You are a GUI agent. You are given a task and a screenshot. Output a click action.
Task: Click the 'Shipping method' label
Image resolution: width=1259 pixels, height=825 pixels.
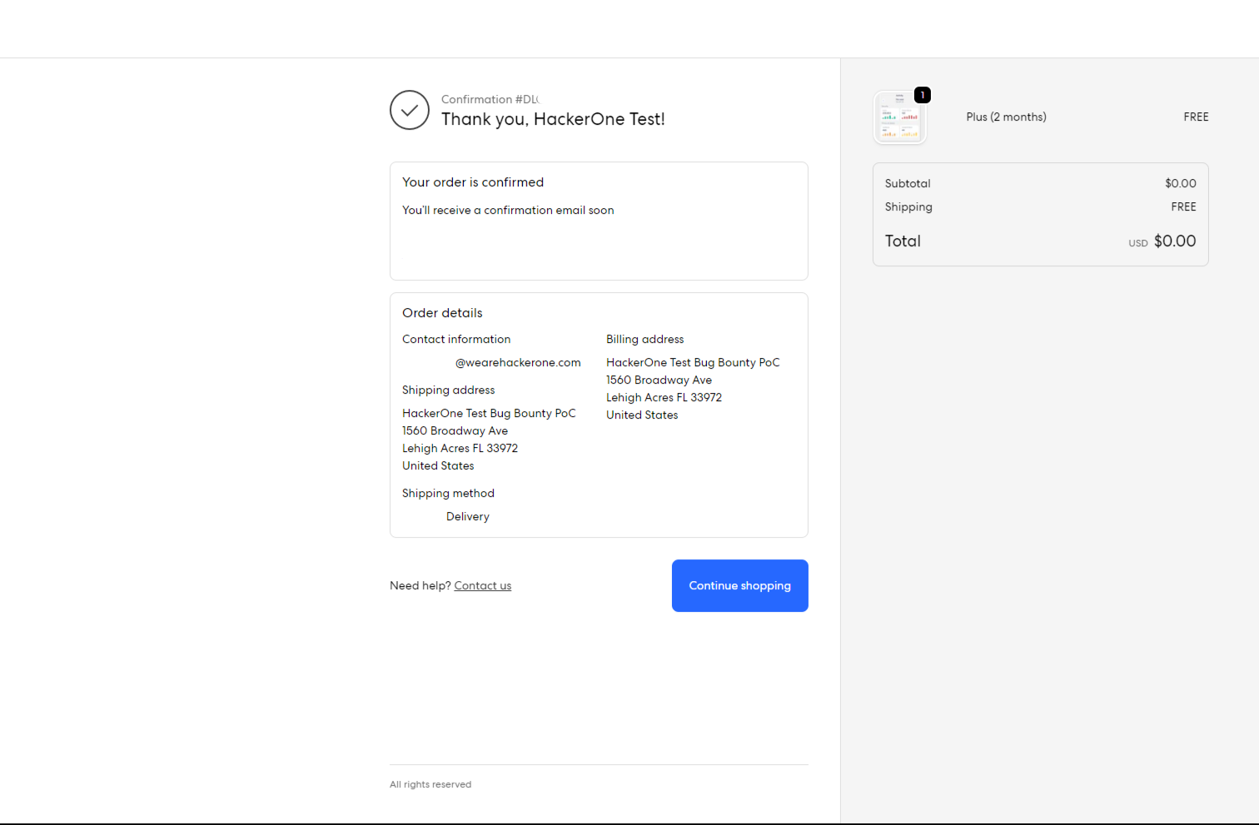448,494
